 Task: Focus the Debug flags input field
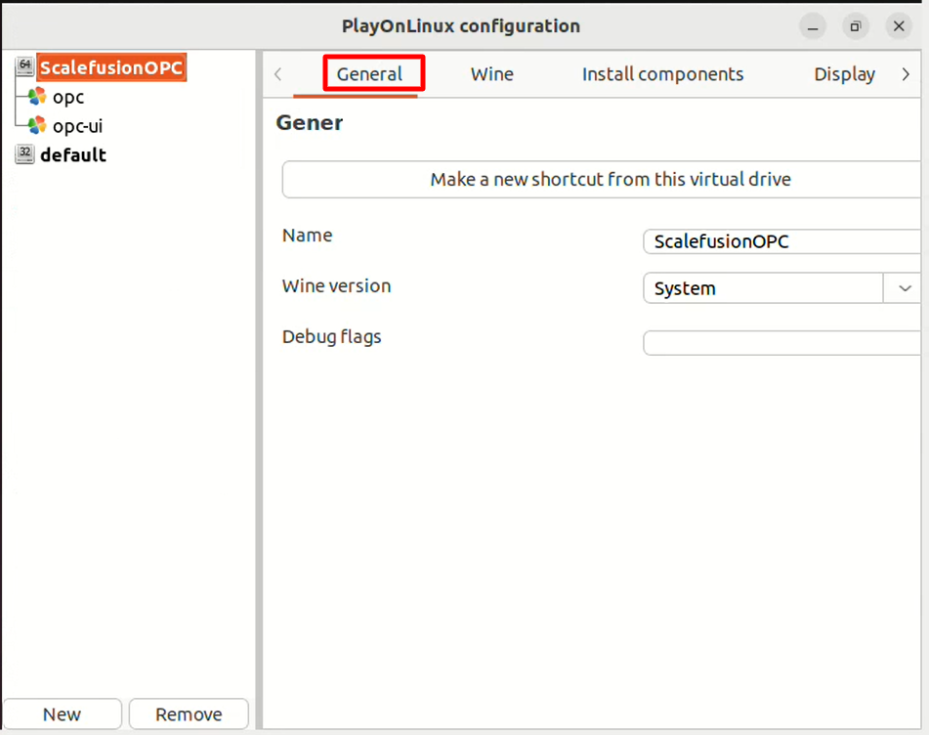click(x=782, y=343)
